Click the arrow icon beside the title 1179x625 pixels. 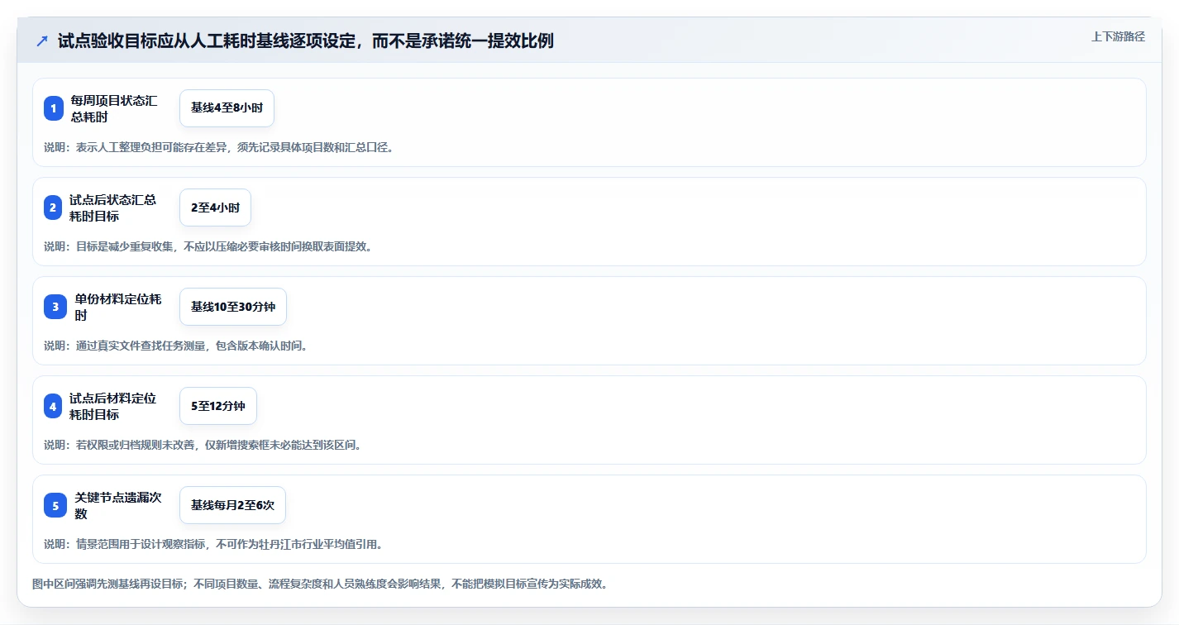[42, 41]
